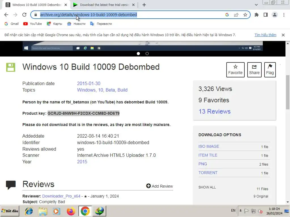This screenshot has width=290, height=217.
Task: Open the Downloader_Pro_x64 reviewer profile
Action: (61, 196)
